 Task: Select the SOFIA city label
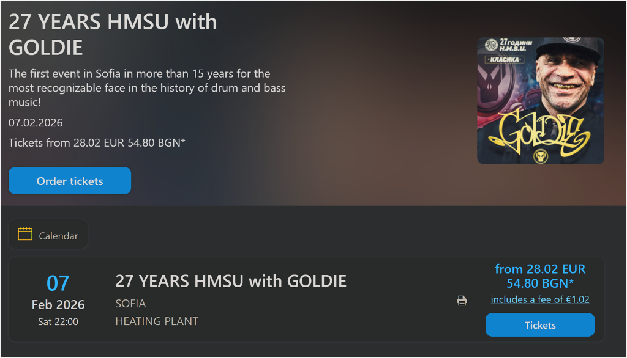click(130, 304)
